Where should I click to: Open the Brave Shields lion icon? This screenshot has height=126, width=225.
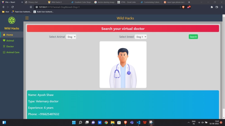click(183, 7)
